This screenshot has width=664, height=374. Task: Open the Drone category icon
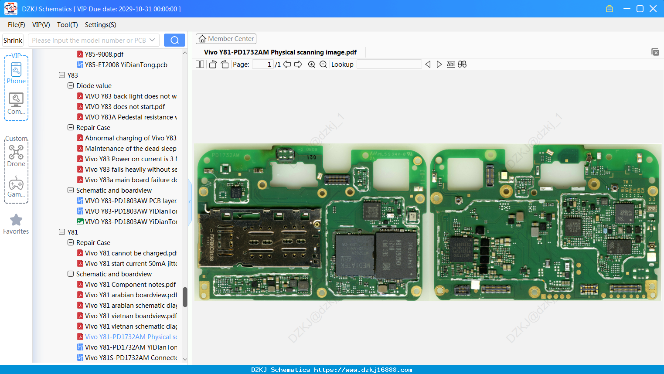point(16,156)
